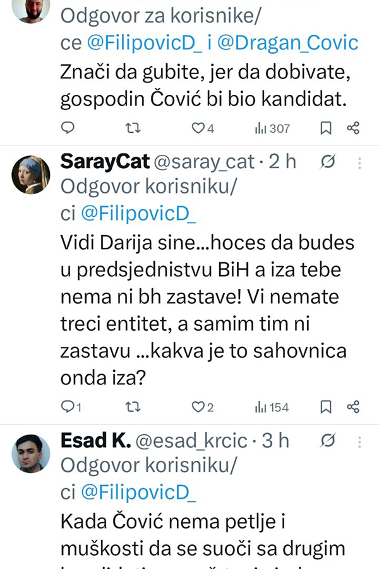Bookmark the gospodin Čović reply

click(326, 128)
